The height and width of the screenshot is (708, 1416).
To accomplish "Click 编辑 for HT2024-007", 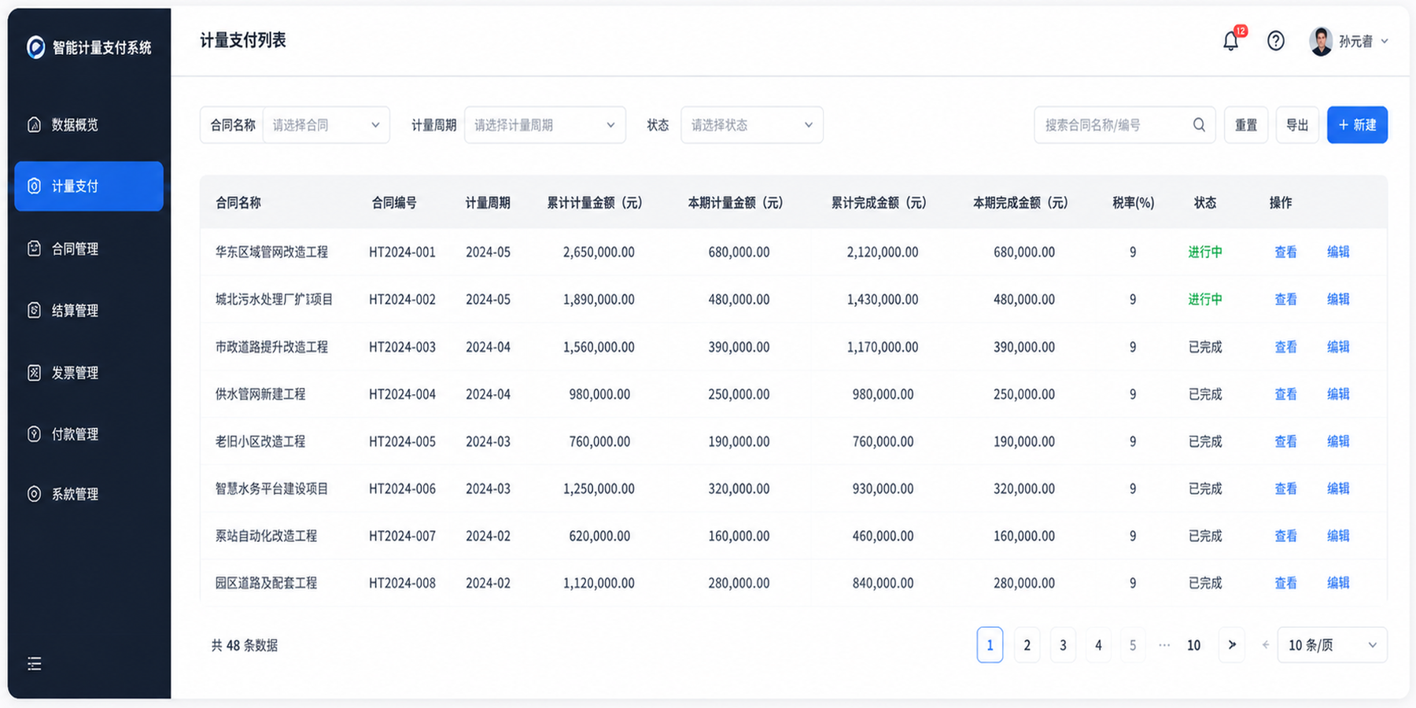I will tap(1339, 536).
